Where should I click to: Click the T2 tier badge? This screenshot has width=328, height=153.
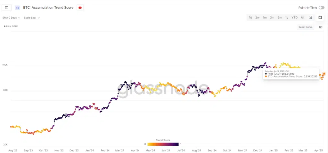17,8
